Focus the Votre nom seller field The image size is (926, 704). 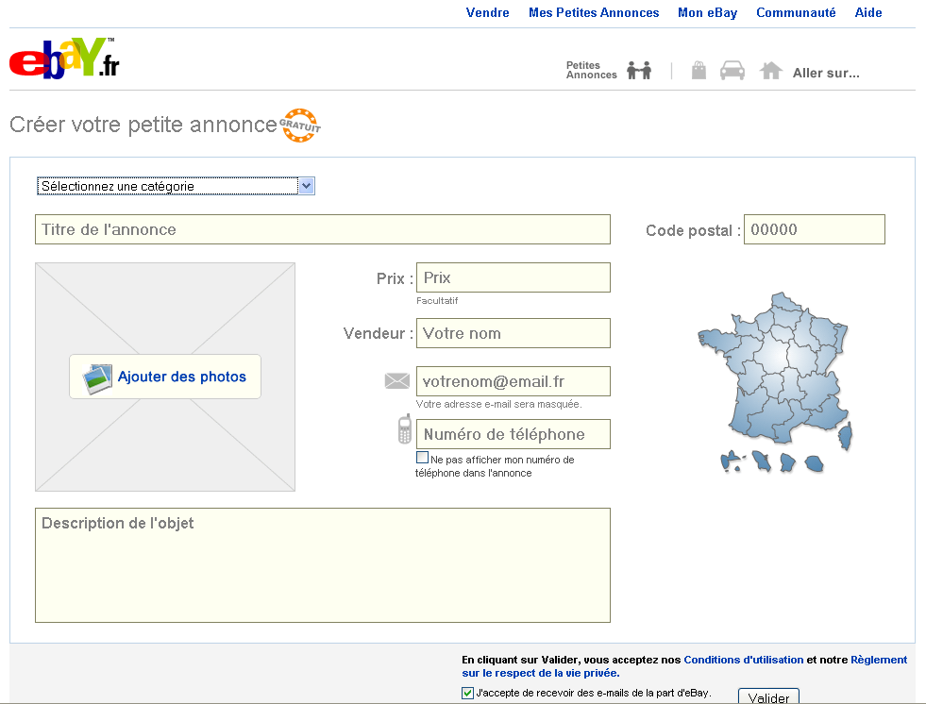514,333
